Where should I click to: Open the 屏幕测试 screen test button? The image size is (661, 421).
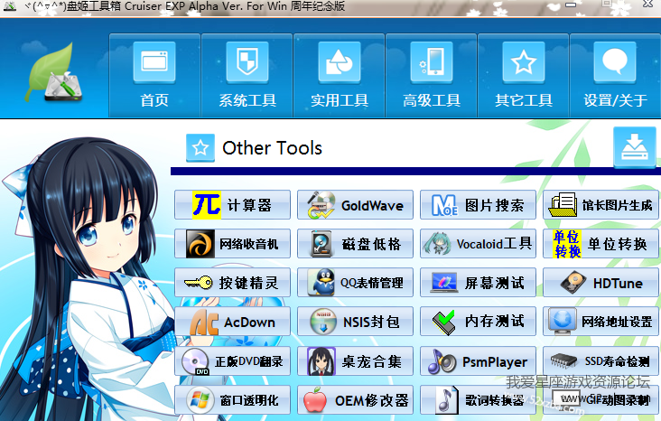point(479,283)
